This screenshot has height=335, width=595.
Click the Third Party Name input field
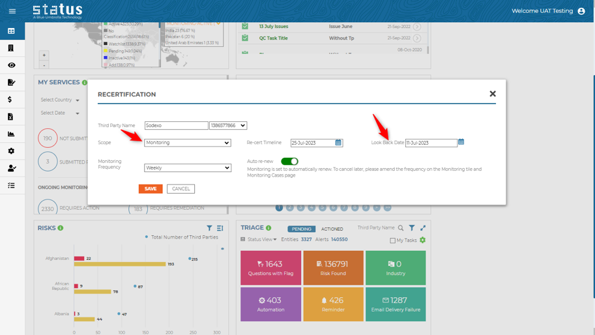pyautogui.click(x=176, y=126)
